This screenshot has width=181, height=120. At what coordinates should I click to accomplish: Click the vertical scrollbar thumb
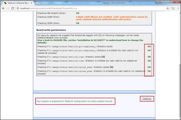[x=180, y=91]
